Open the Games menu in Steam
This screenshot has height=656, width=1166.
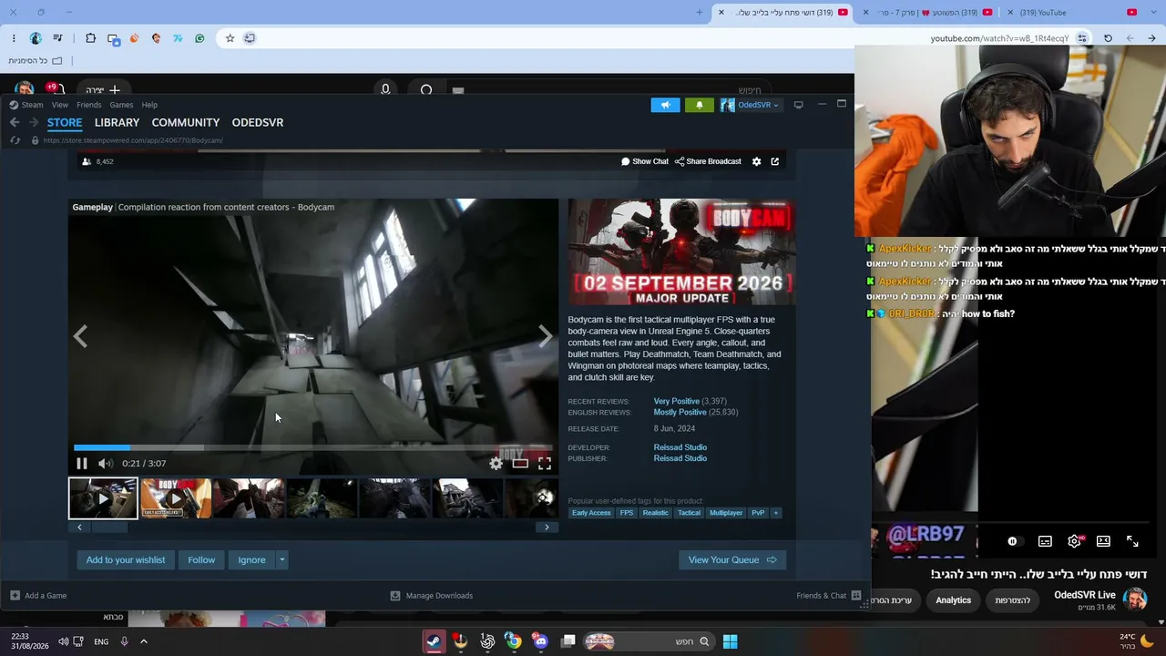121,105
